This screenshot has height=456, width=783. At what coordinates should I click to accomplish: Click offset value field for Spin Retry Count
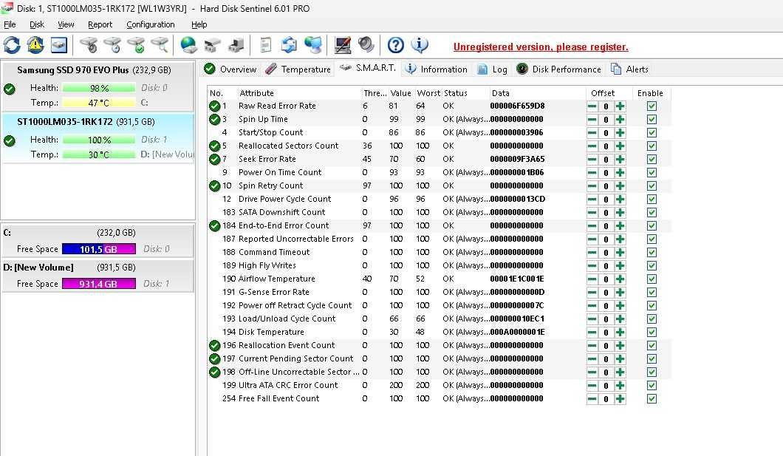[606, 186]
